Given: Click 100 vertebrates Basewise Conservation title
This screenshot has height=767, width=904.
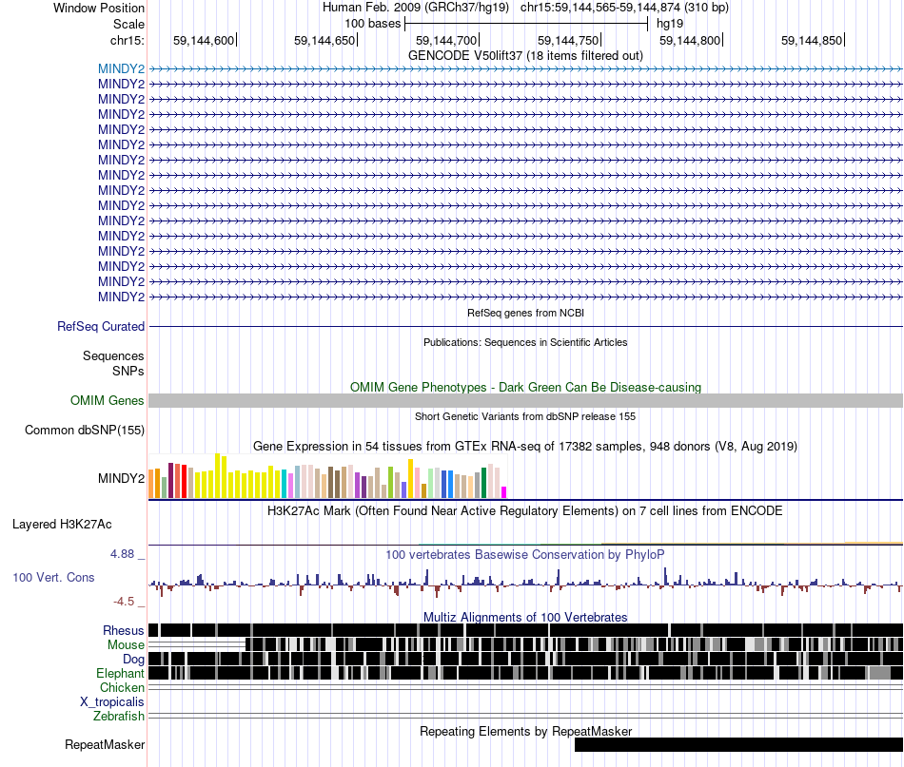Looking at the screenshot, I should point(525,554).
